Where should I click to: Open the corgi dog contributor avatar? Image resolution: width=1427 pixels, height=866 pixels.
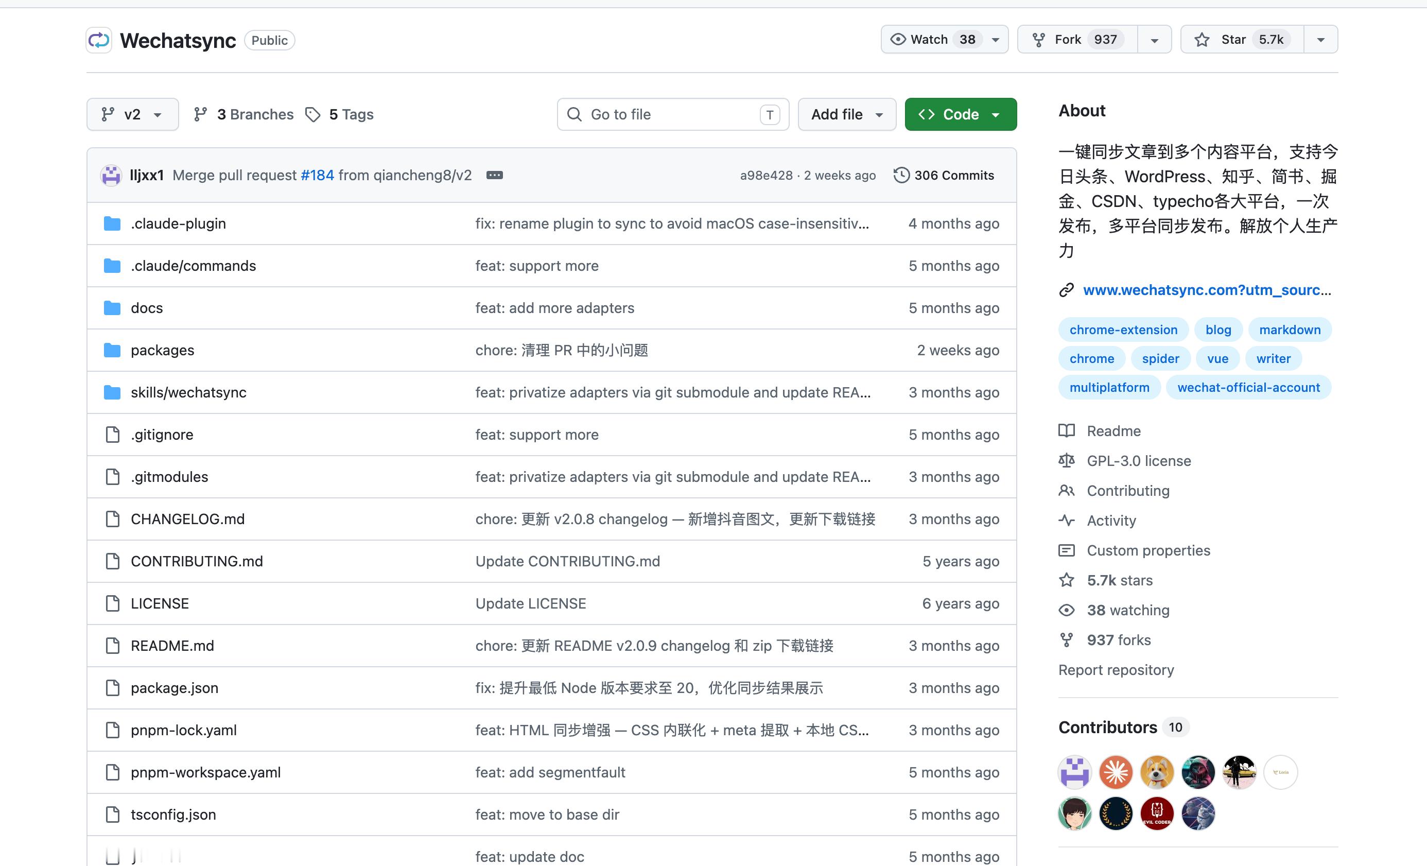(x=1157, y=772)
